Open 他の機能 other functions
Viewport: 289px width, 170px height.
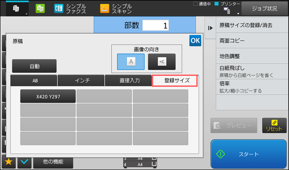(53, 162)
